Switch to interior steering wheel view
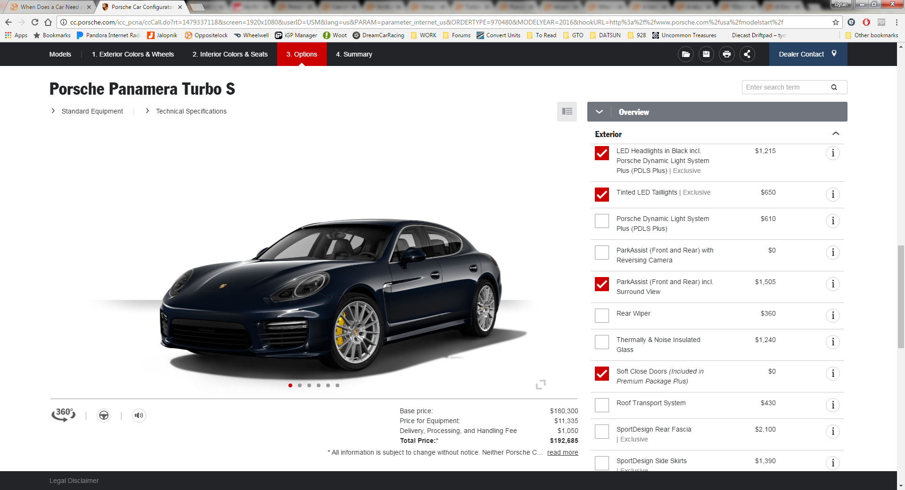 click(104, 415)
